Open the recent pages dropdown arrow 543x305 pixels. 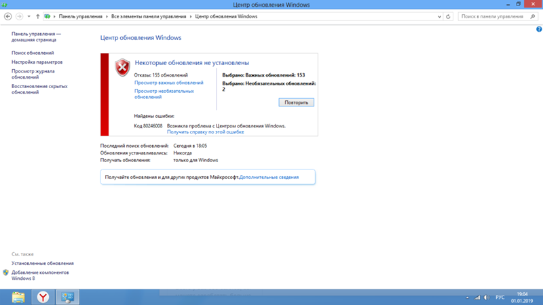(29, 16)
